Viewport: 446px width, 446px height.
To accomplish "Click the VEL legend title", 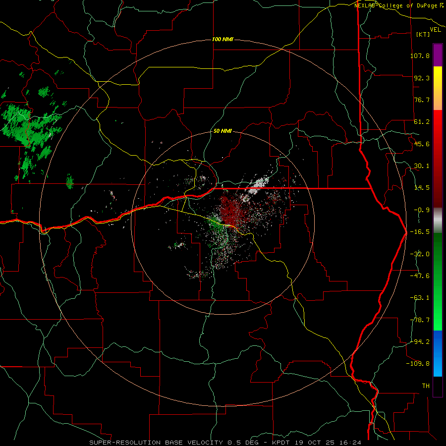I will pos(435,30).
